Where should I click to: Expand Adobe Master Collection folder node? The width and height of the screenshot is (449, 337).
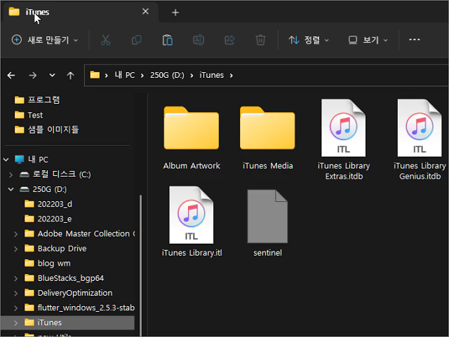tap(15, 234)
